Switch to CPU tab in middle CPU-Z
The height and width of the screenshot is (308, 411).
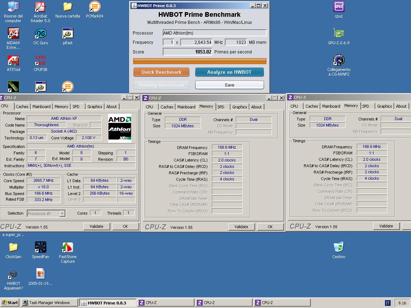[149, 107]
